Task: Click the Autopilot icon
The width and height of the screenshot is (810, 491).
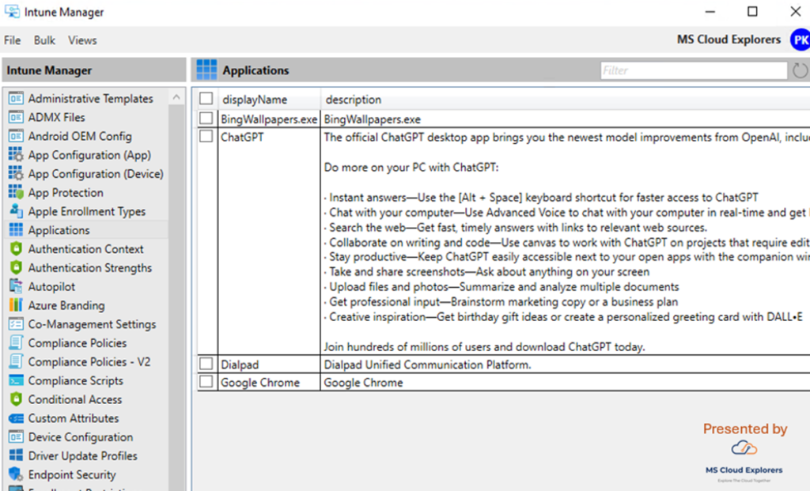Action: pos(16,286)
